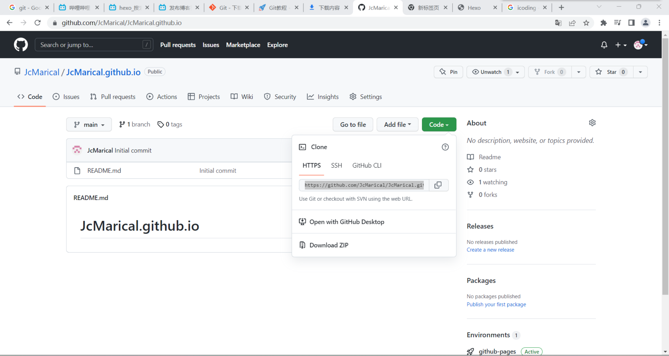669x356 pixels.
Task: Expand the star lists dropdown arrow
Action: [640, 72]
